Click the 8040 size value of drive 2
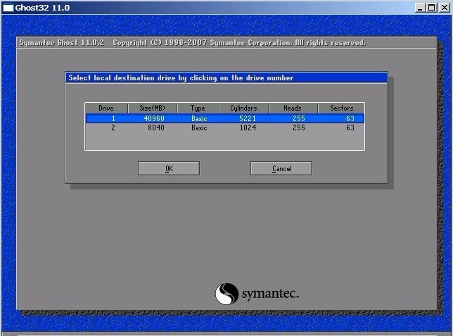Image resolution: width=453 pixels, height=336 pixels. pos(156,127)
